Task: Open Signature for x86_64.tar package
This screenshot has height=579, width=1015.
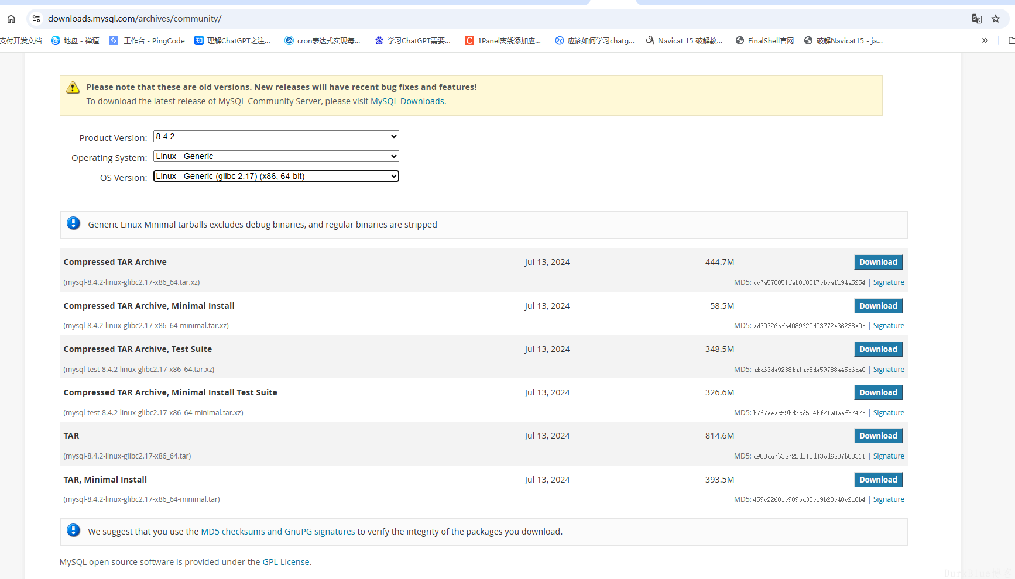Action: tap(889, 456)
